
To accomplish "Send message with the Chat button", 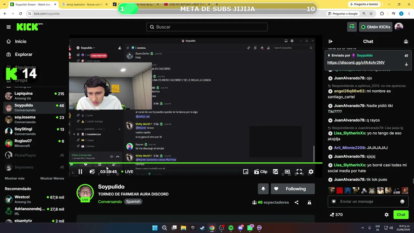I will tap(401, 215).
